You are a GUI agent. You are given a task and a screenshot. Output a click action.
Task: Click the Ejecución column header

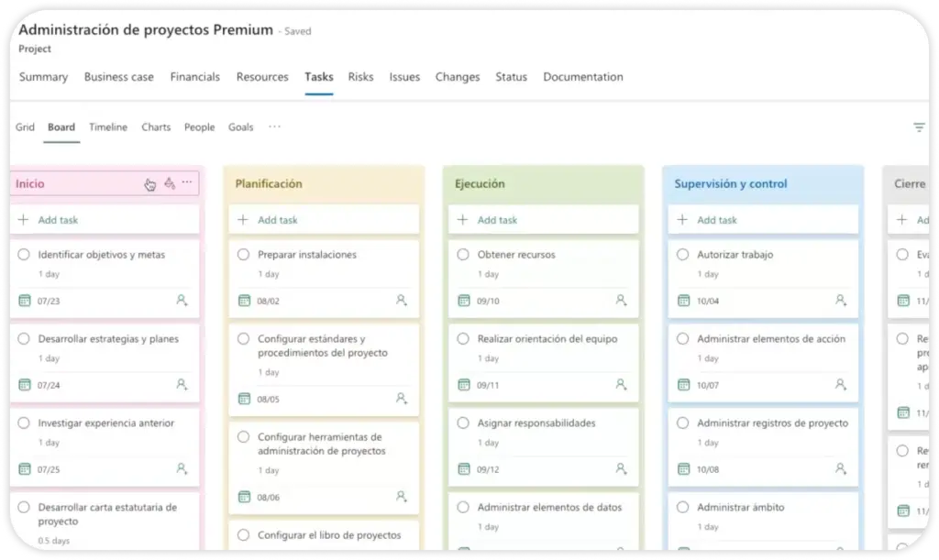pos(480,183)
